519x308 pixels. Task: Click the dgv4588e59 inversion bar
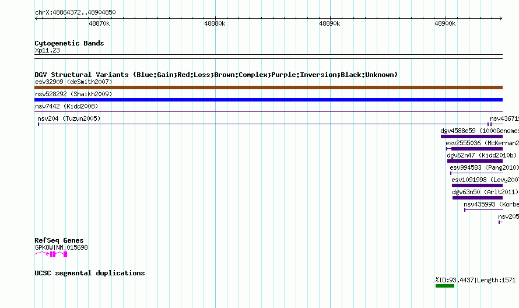tap(472, 136)
